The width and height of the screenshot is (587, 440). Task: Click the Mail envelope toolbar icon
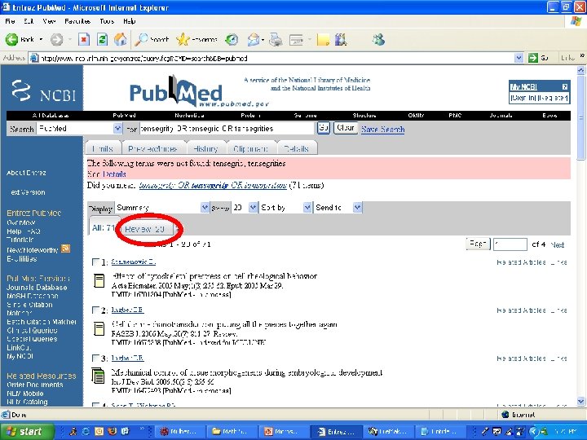(x=254, y=39)
